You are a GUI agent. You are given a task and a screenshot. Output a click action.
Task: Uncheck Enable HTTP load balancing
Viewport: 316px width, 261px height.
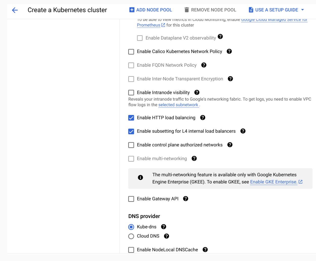tap(131, 118)
